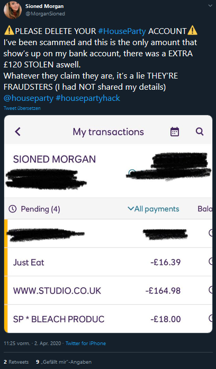The image size is (216, 369).
Task: Click the clock icon beside -£164.98
Action: point(211,290)
